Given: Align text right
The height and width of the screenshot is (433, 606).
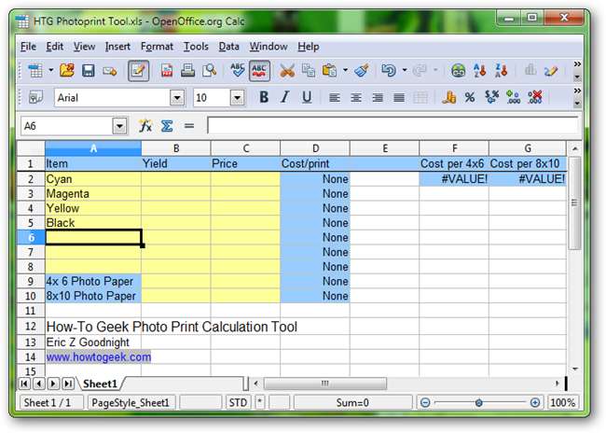Looking at the screenshot, I should click(378, 98).
